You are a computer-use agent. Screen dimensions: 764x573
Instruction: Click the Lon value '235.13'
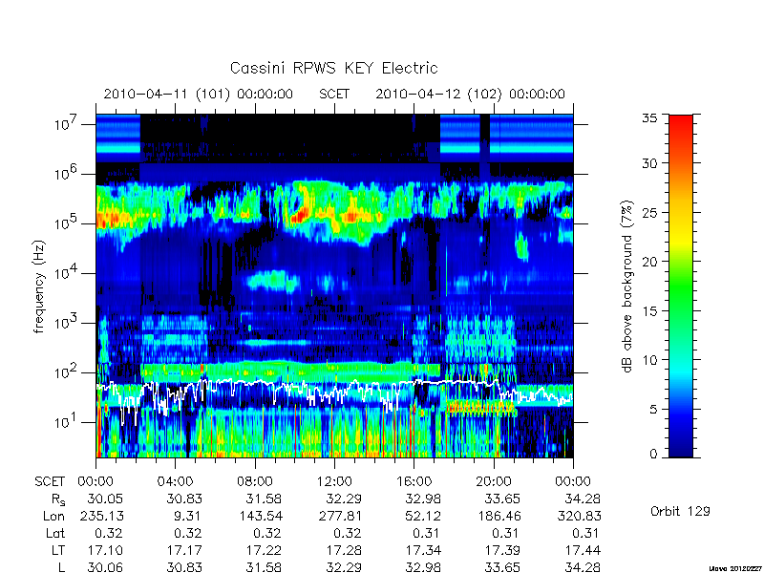click(101, 516)
